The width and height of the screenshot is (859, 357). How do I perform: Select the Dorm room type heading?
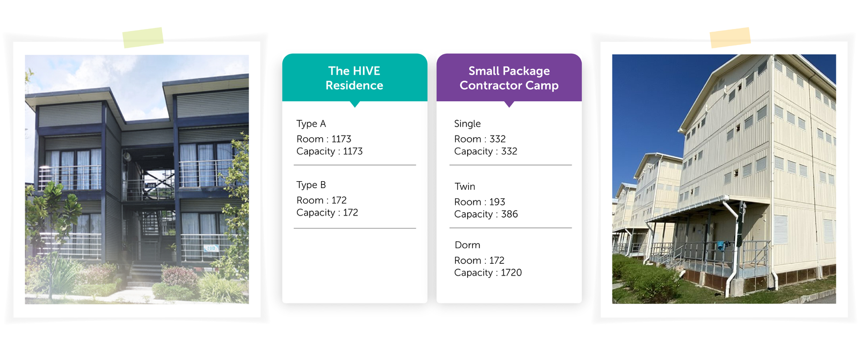(468, 245)
